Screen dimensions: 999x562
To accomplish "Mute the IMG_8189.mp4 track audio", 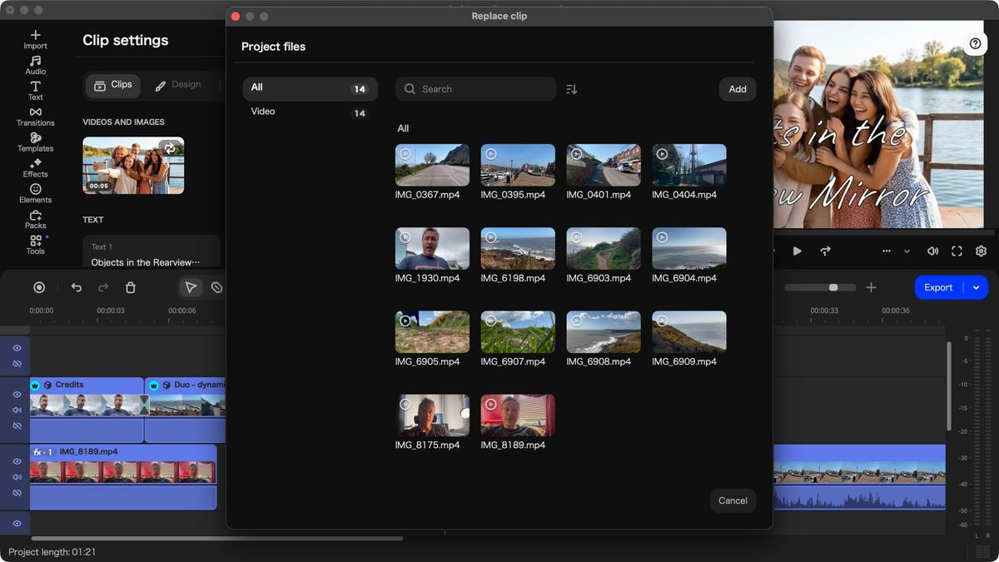I will [17, 477].
